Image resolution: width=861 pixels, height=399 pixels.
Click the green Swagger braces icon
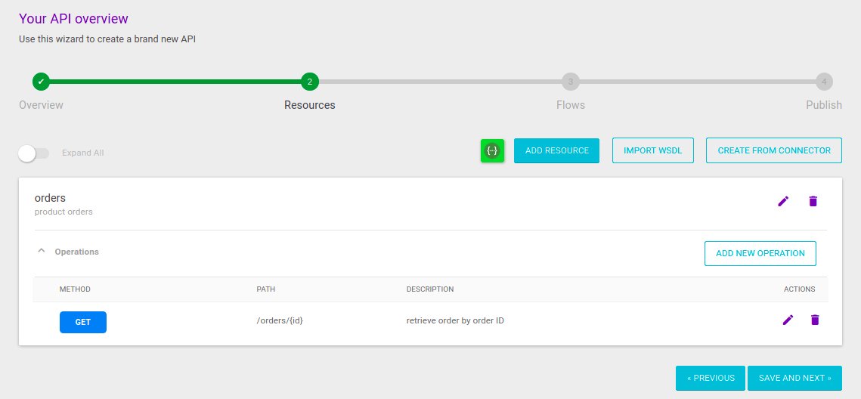pyautogui.click(x=492, y=151)
